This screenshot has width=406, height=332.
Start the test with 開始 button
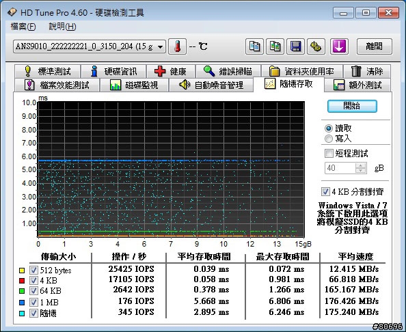[x=352, y=106]
